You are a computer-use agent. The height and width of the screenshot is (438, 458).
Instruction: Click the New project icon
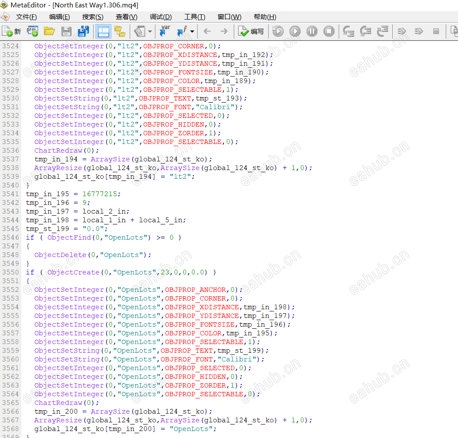(32, 31)
